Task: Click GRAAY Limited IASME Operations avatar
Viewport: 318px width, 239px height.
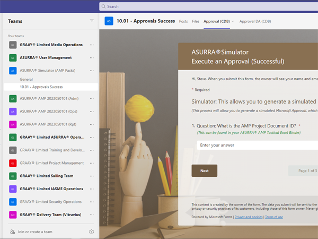Action: [x=13, y=189]
